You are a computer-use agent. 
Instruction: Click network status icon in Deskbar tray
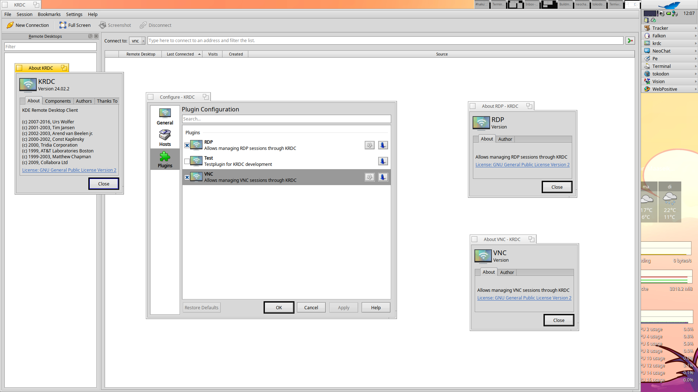point(675,13)
